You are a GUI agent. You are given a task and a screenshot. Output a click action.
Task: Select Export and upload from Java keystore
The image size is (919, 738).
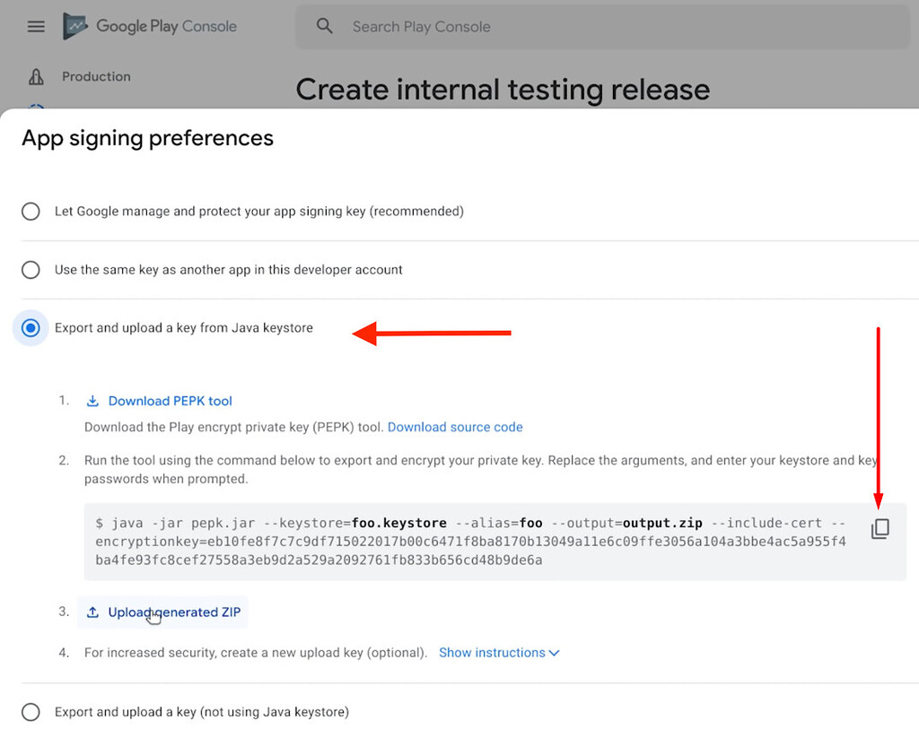31,328
